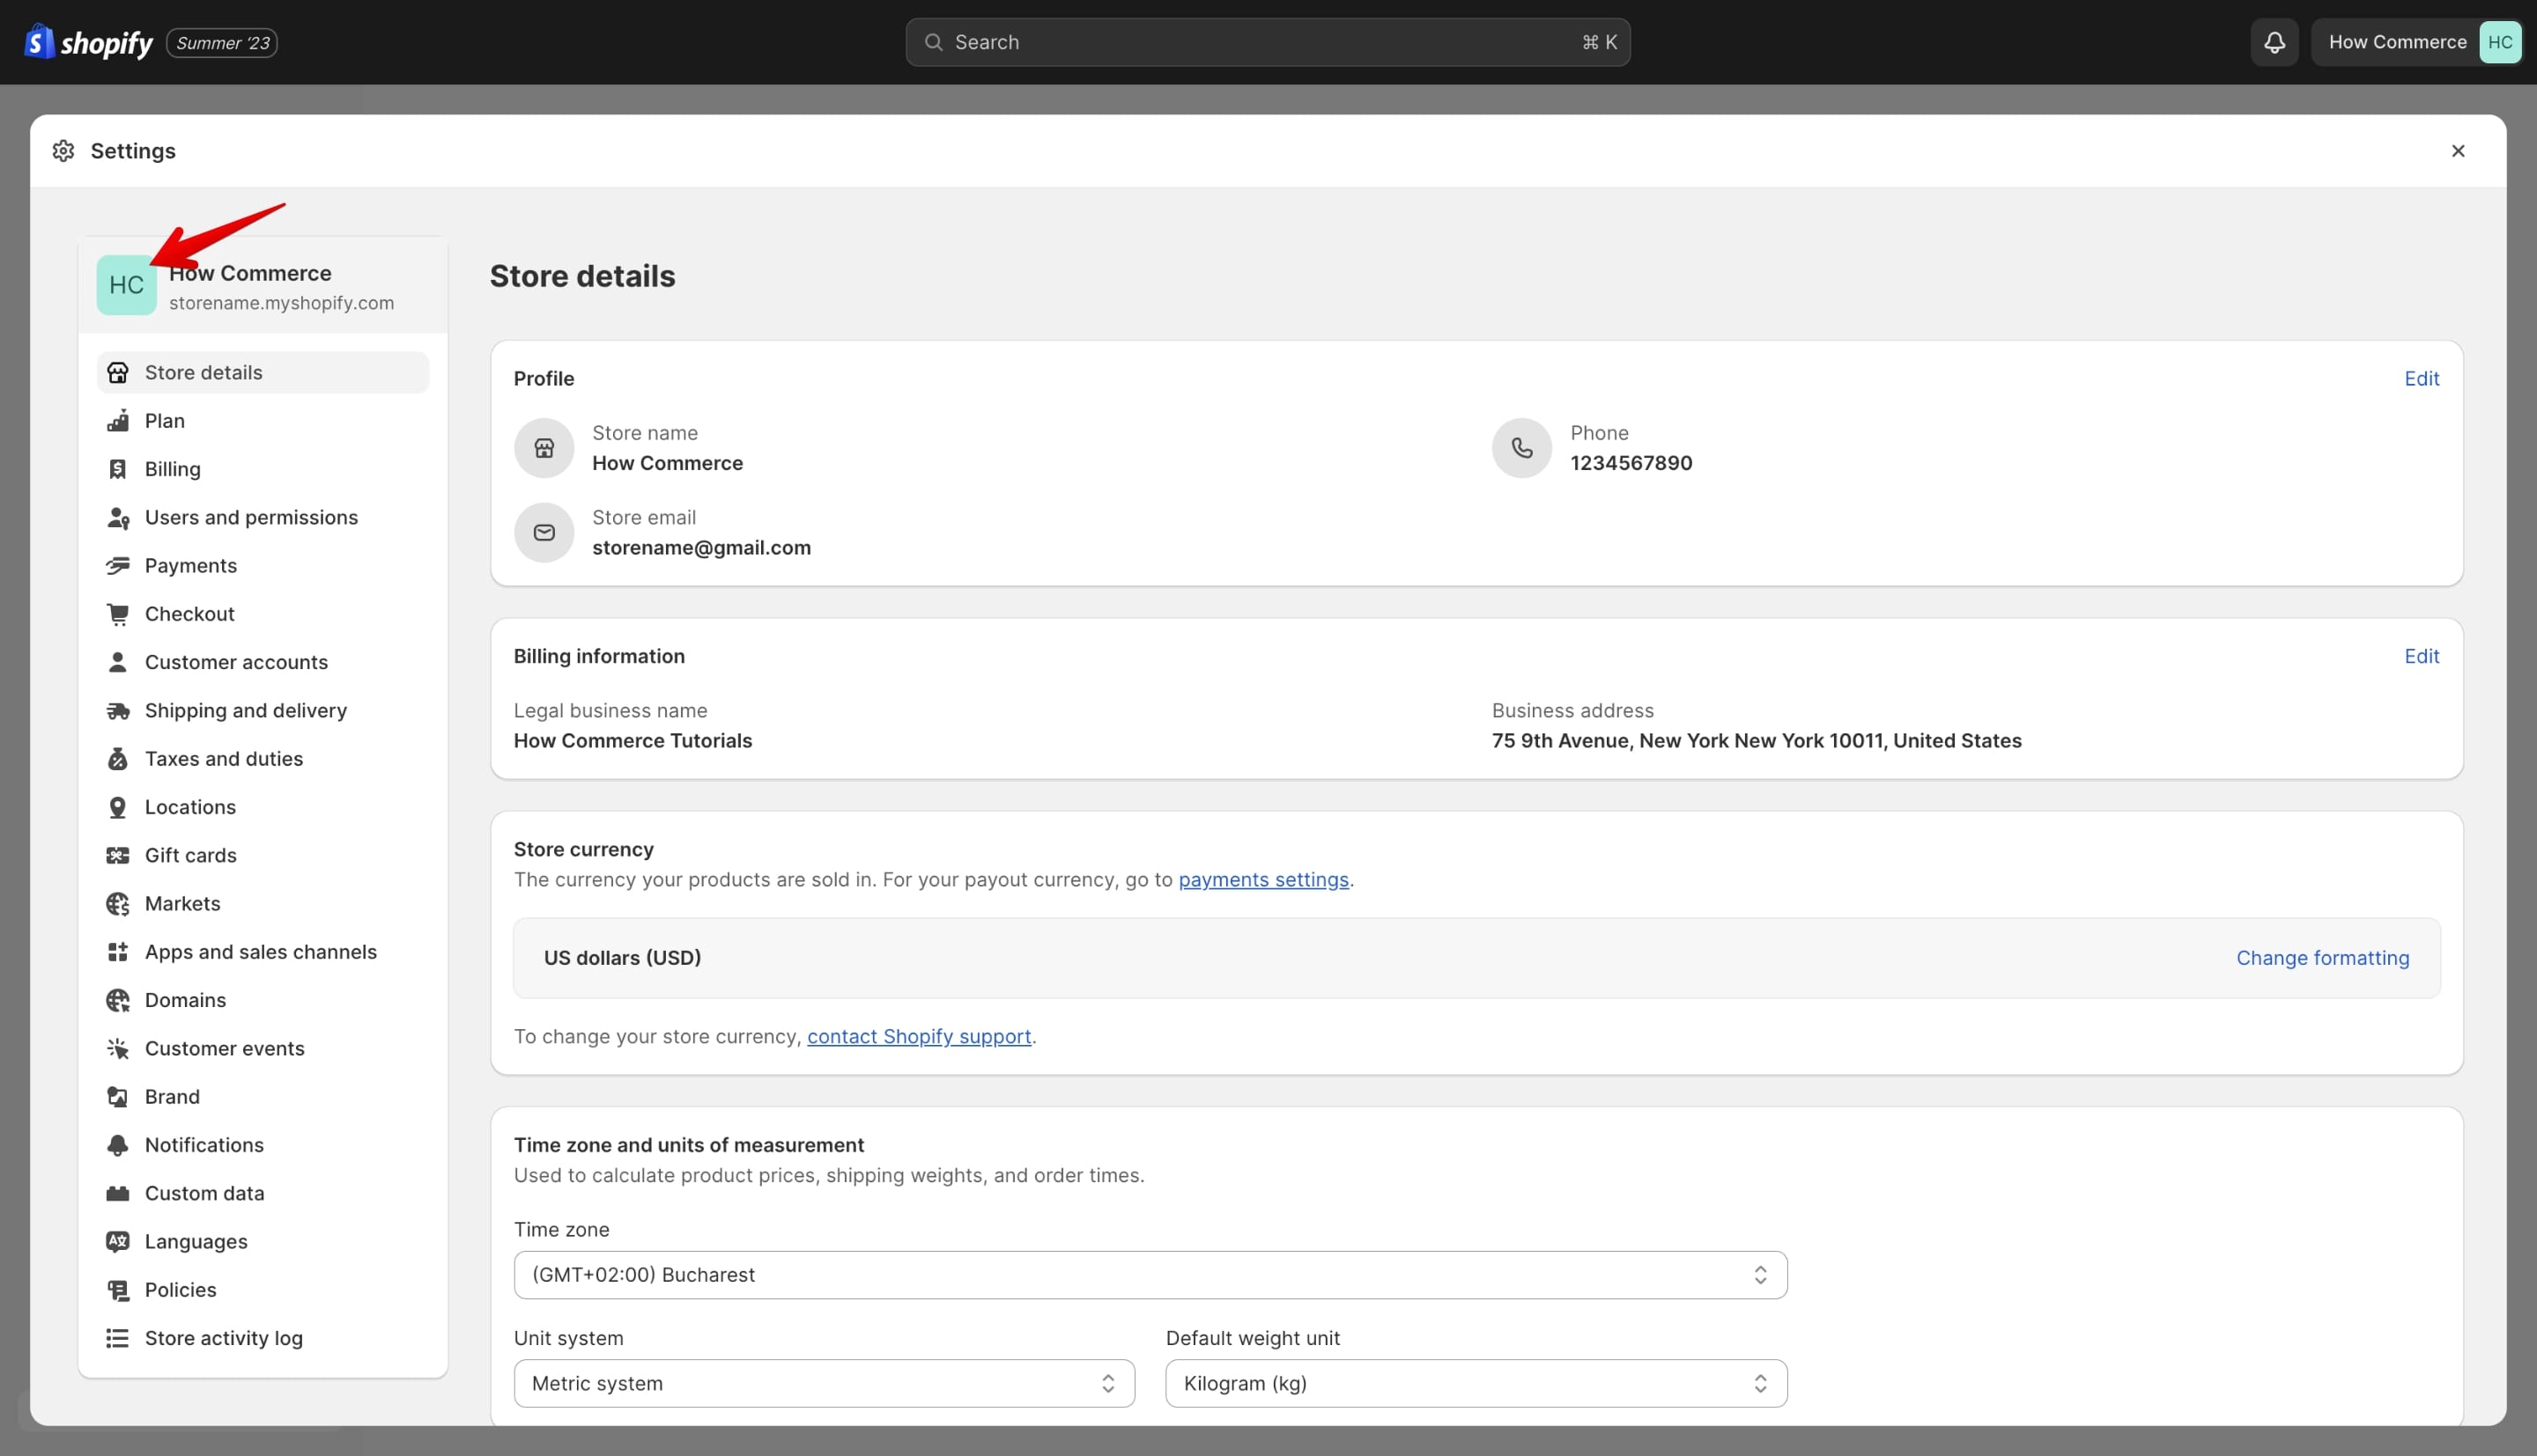Open the Taxes and duties settings
This screenshot has height=1456, width=2537.
[263, 758]
